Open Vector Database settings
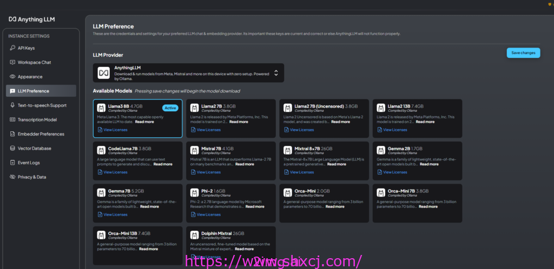This screenshot has height=269, width=554. click(x=41, y=149)
